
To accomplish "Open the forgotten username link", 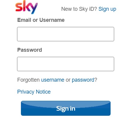I will 53,80.
